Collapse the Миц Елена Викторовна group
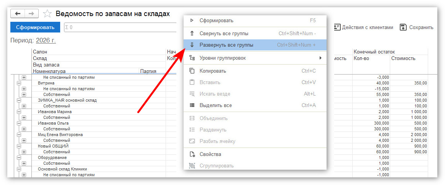 [19, 135]
